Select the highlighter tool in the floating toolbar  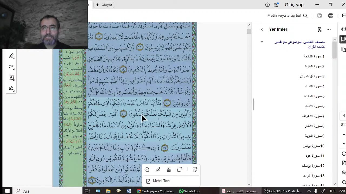(x=11, y=56)
